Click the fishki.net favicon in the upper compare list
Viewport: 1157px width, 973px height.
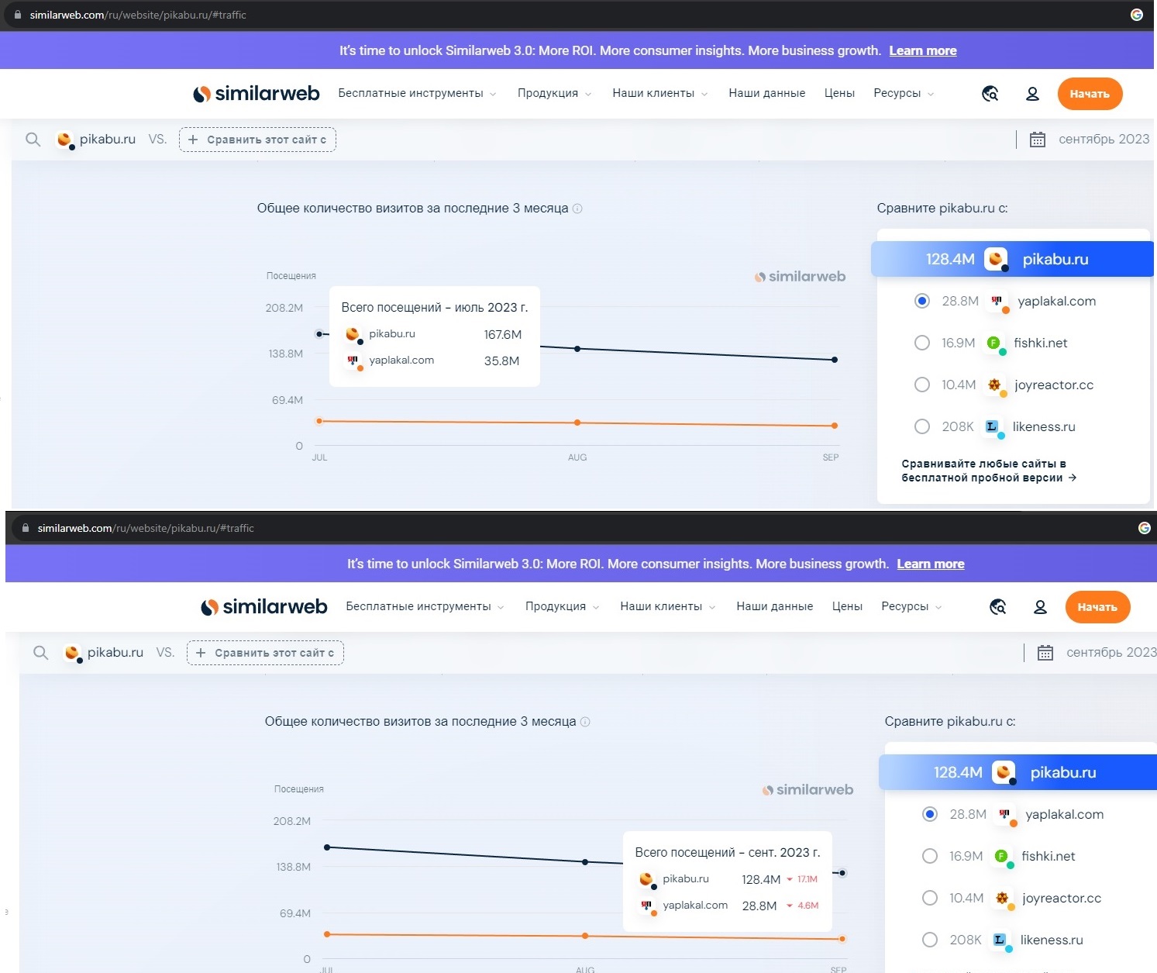pyautogui.click(x=994, y=343)
